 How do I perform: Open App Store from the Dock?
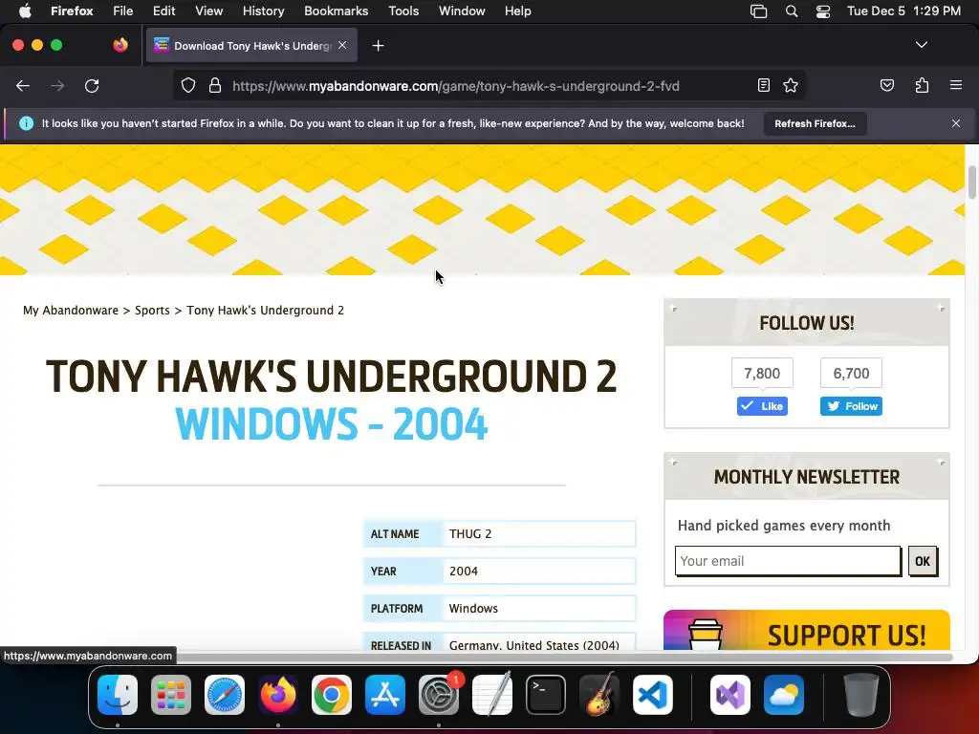coord(385,695)
